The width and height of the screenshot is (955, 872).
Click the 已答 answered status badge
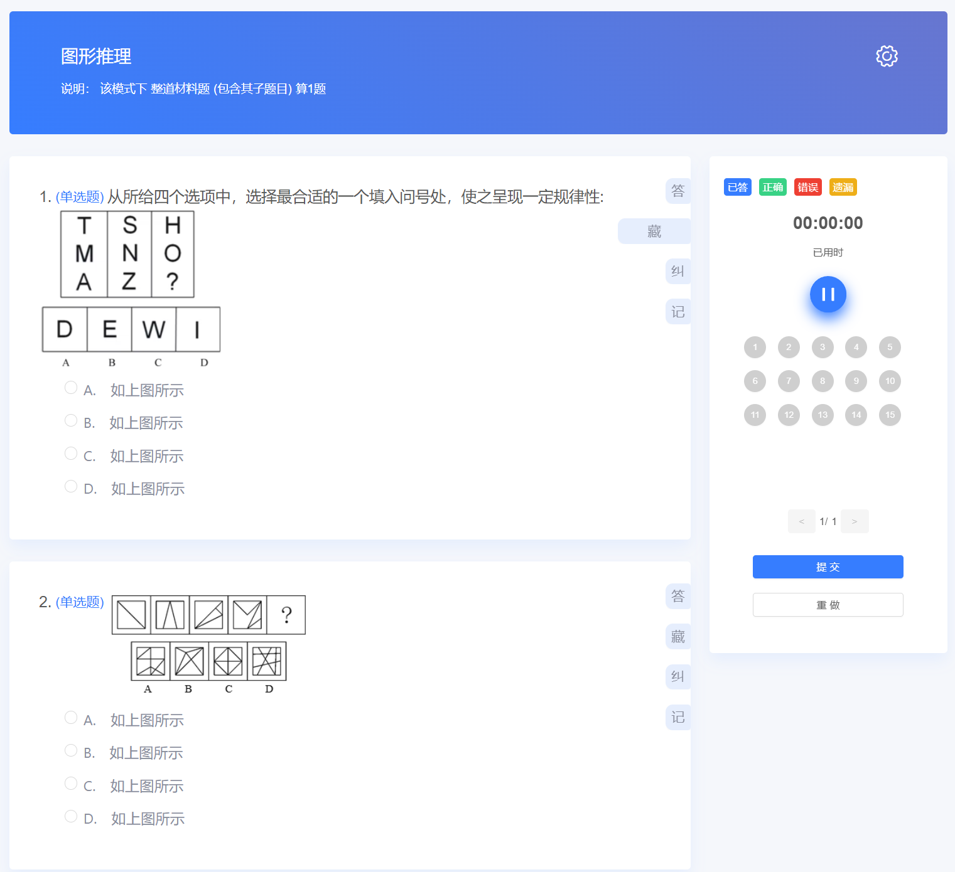click(737, 186)
